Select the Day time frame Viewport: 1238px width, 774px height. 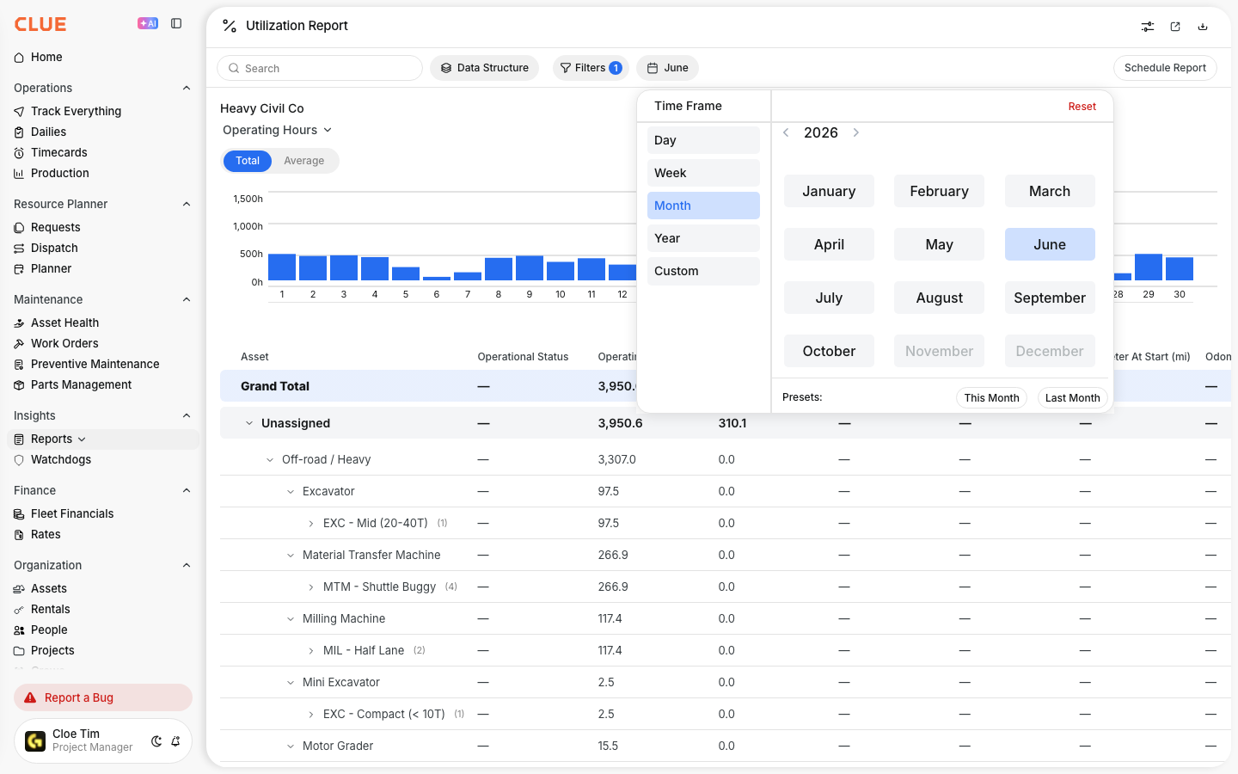coord(703,140)
